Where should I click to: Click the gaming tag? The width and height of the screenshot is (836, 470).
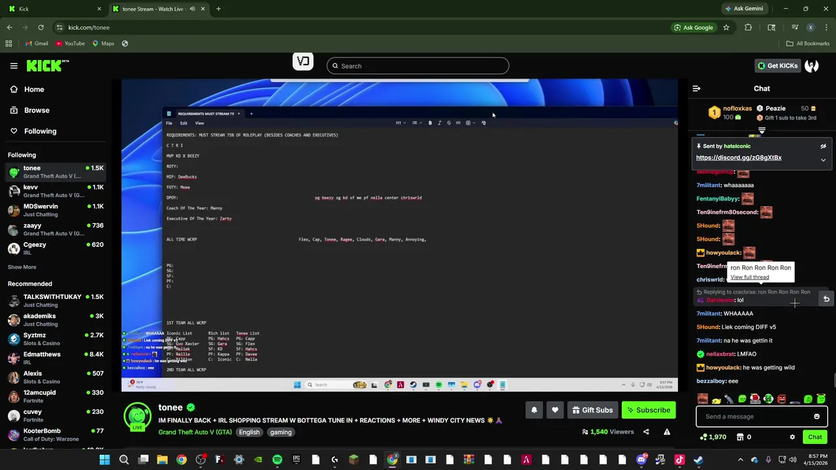pyautogui.click(x=281, y=432)
